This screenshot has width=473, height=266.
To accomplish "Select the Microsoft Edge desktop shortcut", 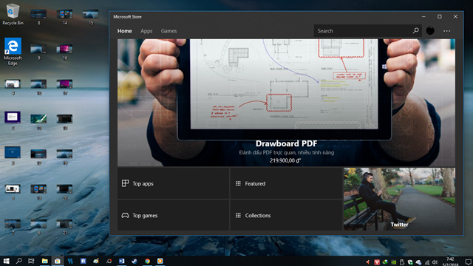I will click(13, 51).
